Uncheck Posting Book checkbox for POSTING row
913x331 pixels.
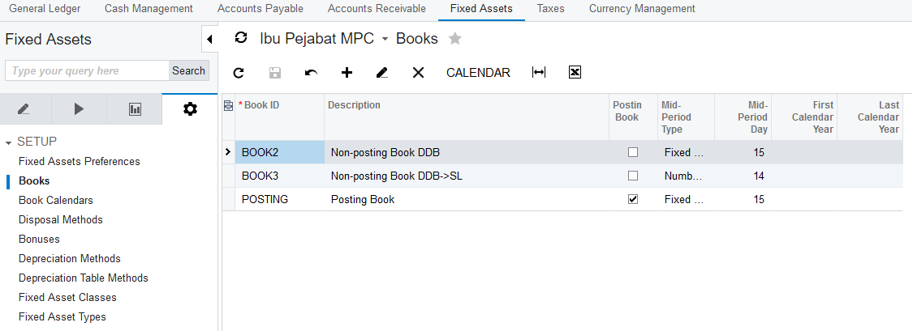[633, 199]
